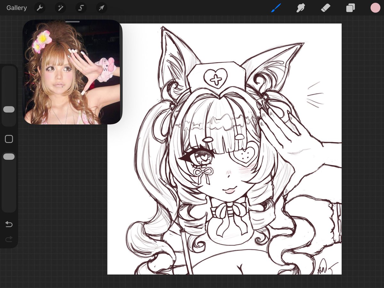
Task: Select the Brush tool
Action: coord(276,8)
